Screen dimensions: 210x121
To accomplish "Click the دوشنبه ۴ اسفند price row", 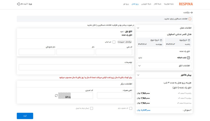I will point(164,98).
